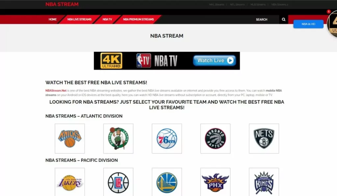This screenshot has height=196, width=337.
Task: Select the Los Angeles Lakers logo
Action: click(x=70, y=182)
